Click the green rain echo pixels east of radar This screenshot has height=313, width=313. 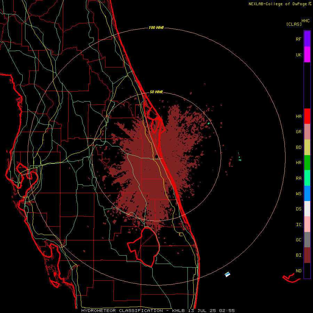point(239,157)
